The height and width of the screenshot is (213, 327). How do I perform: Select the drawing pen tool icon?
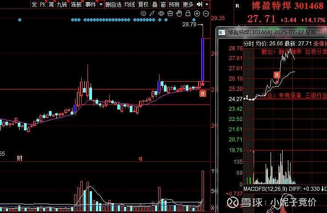click(x=152, y=14)
